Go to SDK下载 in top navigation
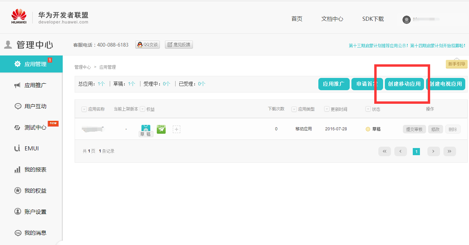The image size is (469, 245). tap(373, 19)
